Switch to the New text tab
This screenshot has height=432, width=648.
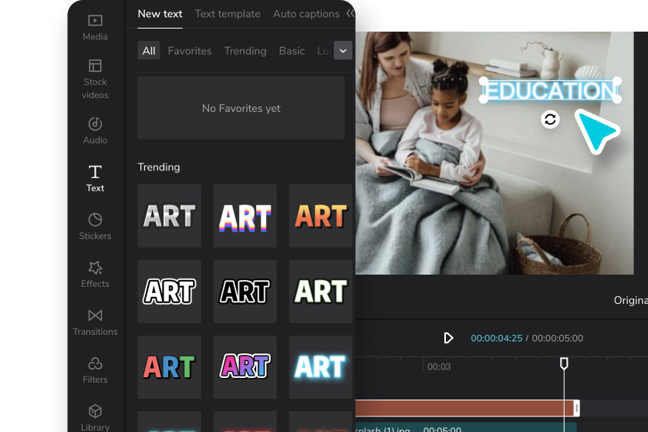click(x=160, y=14)
